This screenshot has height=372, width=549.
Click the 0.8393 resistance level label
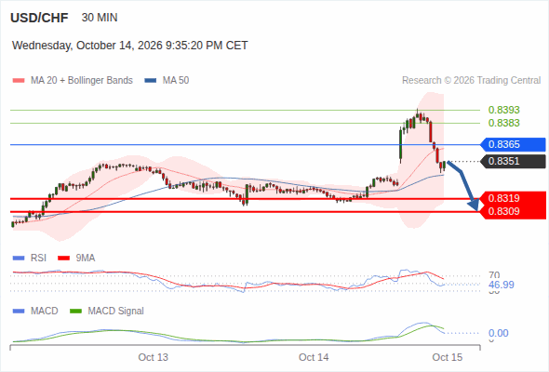click(x=503, y=110)
